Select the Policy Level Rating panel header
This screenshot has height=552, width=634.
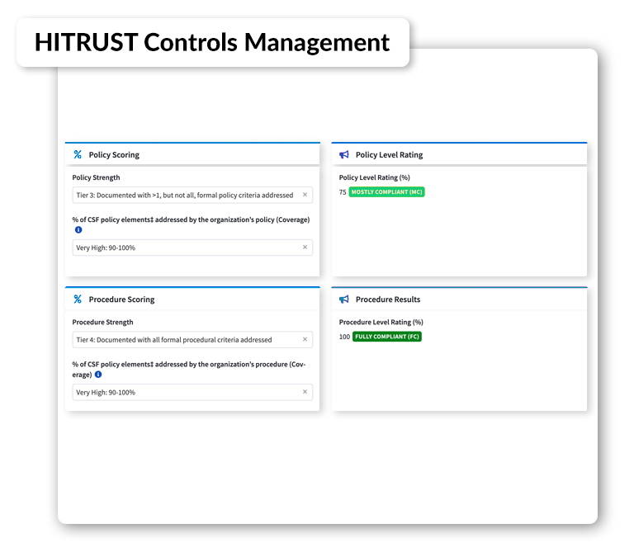(459, 154)
